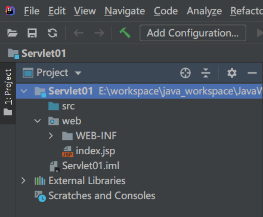Open the File menu

(32, 11)
